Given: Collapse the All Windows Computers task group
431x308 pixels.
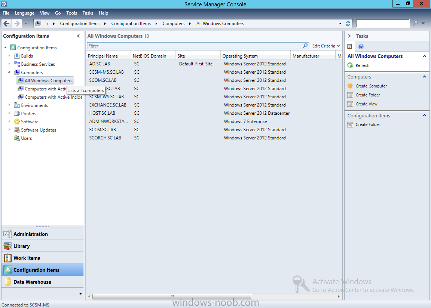Looking at the screenshot, I should 424,56.
